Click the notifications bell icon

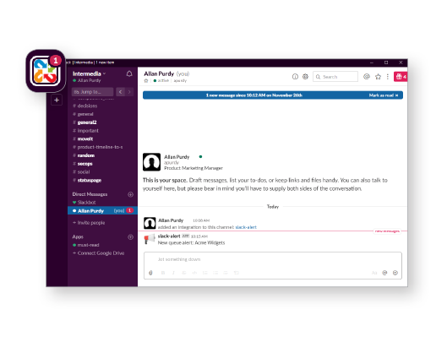(129, 73)
